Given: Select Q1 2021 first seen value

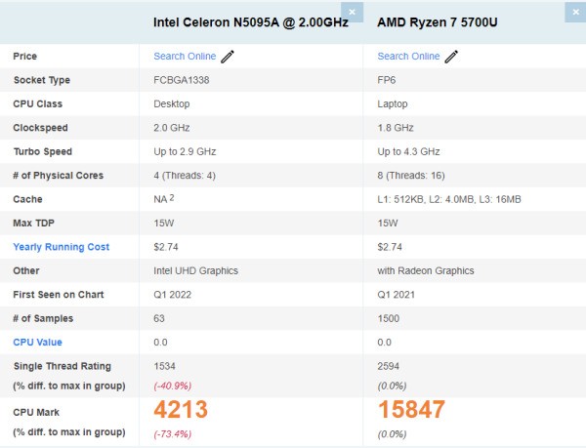Looking at the screenshot, I should pyautogui.click(x=397, y=295).
